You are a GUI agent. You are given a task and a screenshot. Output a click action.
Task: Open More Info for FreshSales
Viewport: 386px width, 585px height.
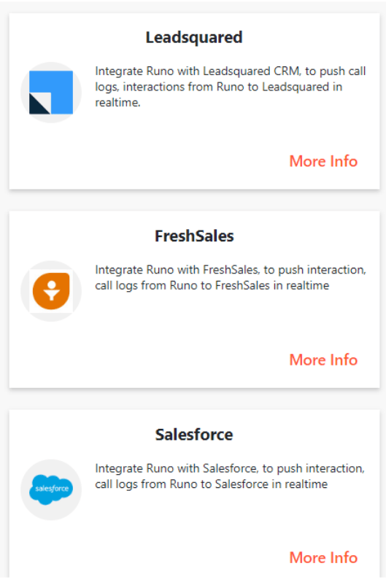(323, 360)
